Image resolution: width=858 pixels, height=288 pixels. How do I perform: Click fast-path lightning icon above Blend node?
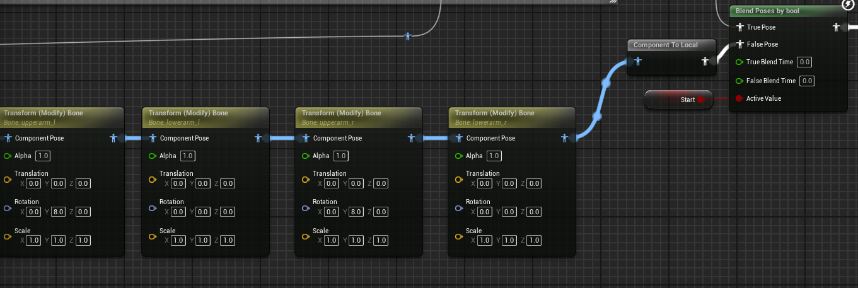coord(849,5)
